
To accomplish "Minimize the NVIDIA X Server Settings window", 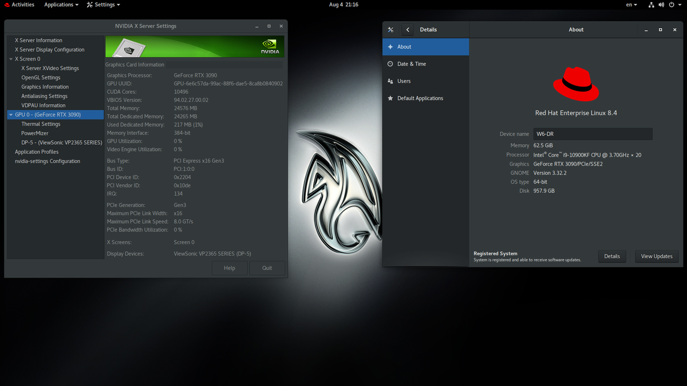I will point(256,26).
